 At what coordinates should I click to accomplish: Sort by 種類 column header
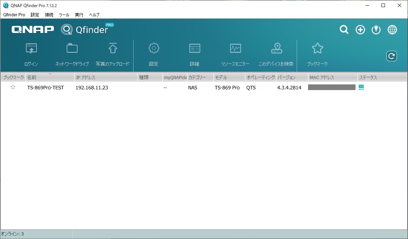(x=150, y=77)
